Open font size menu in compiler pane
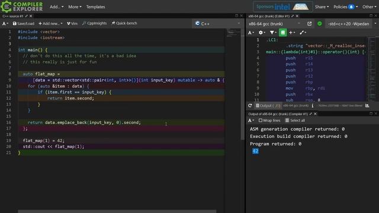Screen dimensions: 379x213 click(251, 33)
